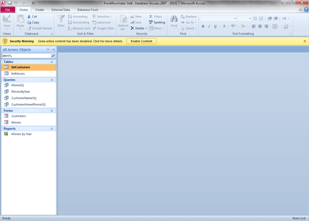
Task: Select the tblMovies table
Action: point(29,74)
